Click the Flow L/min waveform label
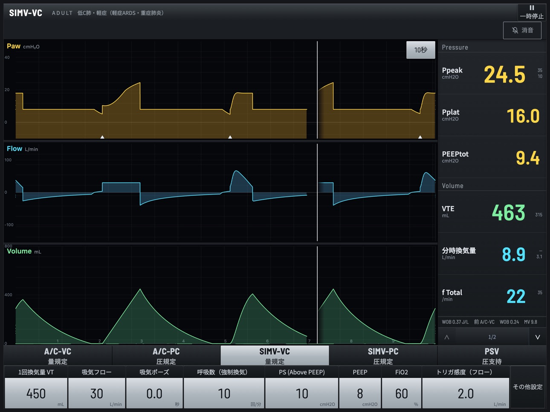 (x=22, y=149)
